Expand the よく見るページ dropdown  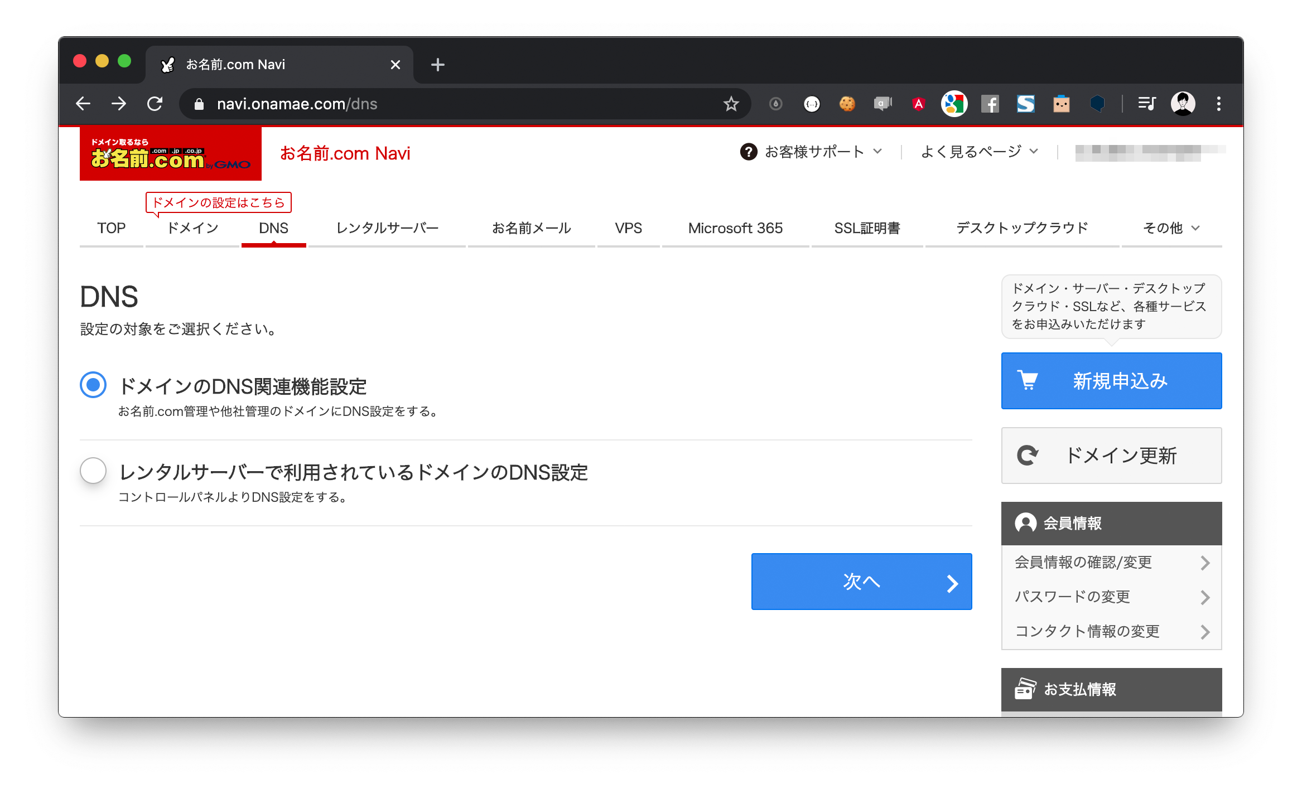980,152
